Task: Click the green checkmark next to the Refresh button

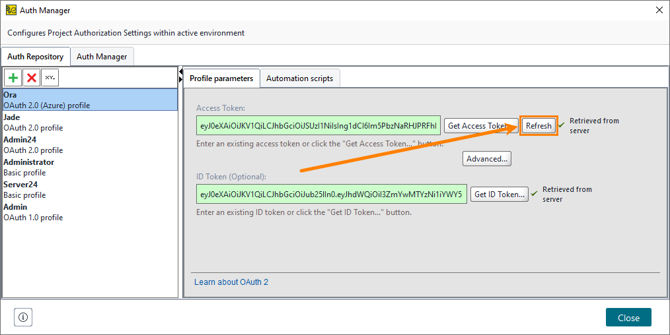Action: [x=562, y=125]
